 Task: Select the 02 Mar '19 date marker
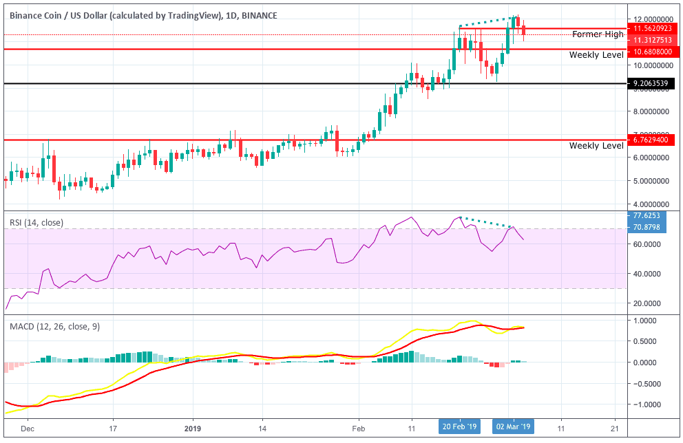point(514,426)
